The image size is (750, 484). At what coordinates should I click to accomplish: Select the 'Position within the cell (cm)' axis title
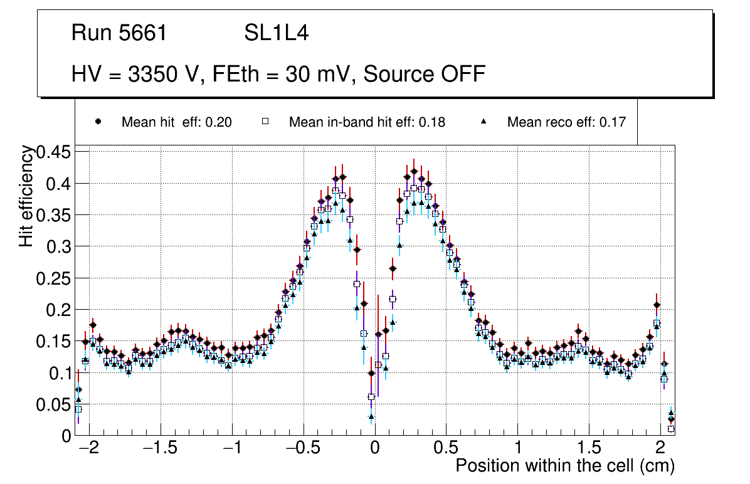(564, 466)
